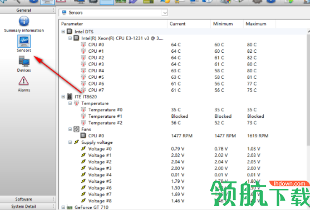Collapse the Fans group
This screenshot has height=210, width=310.
(x=70, y=129)
